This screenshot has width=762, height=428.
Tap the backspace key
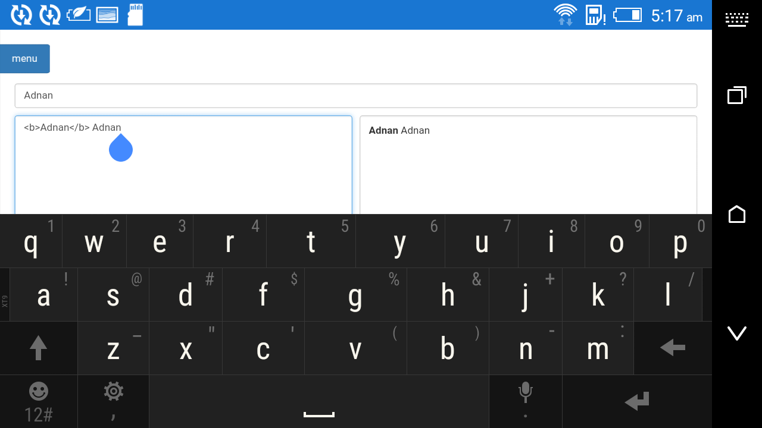[x=672, y=348]
